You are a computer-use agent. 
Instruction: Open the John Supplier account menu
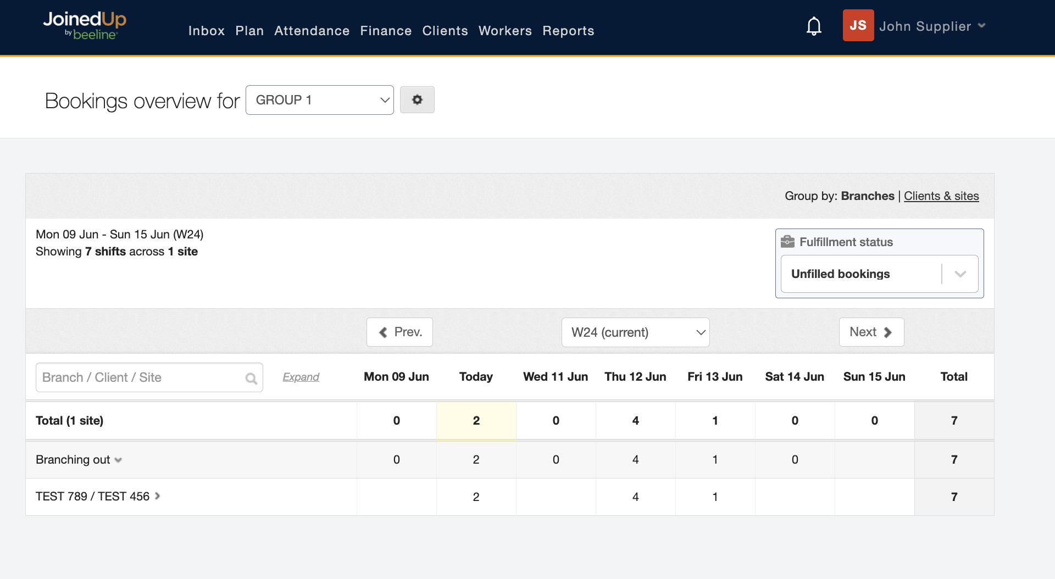click(x=932, y=26)
